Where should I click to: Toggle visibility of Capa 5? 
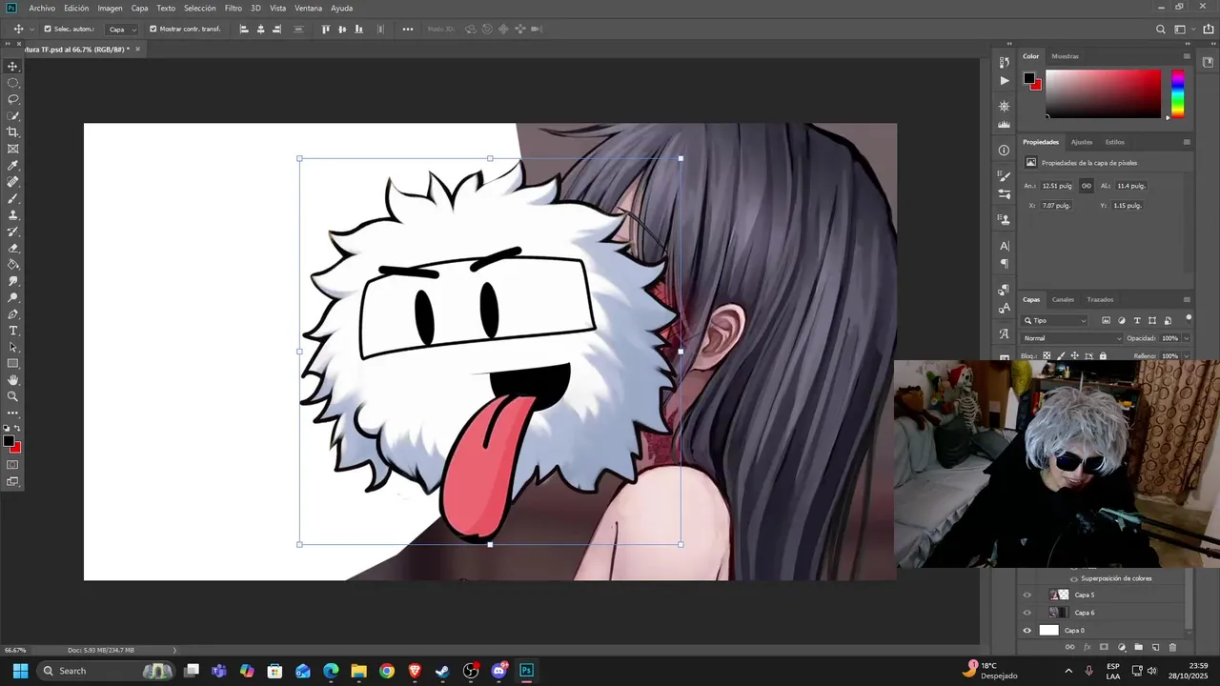coord(1027,595)
